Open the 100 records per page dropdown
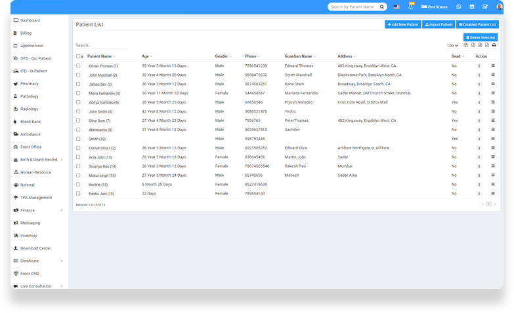Image resolution: width=514 pixels, height=313 pixels. point(452,46)
